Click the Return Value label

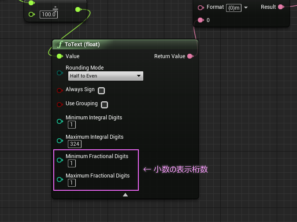click(x=170, y=56)
